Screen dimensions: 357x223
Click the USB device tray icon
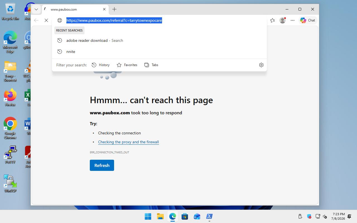(300, 216)
